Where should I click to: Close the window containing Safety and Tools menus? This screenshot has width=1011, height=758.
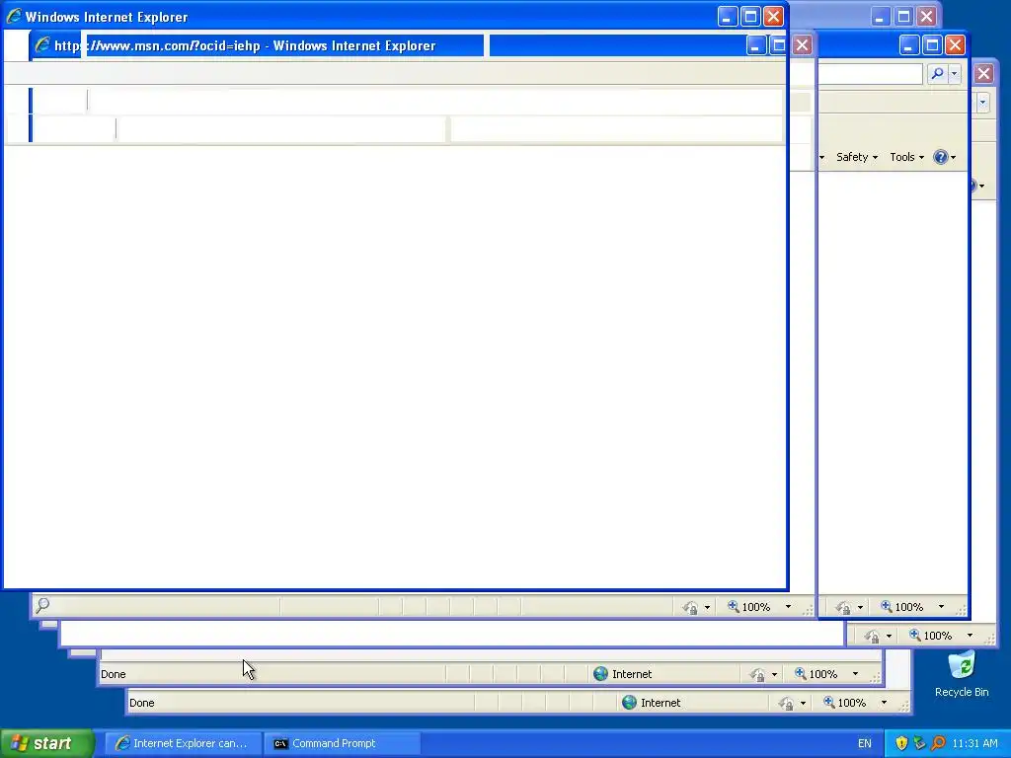[956, 45]
